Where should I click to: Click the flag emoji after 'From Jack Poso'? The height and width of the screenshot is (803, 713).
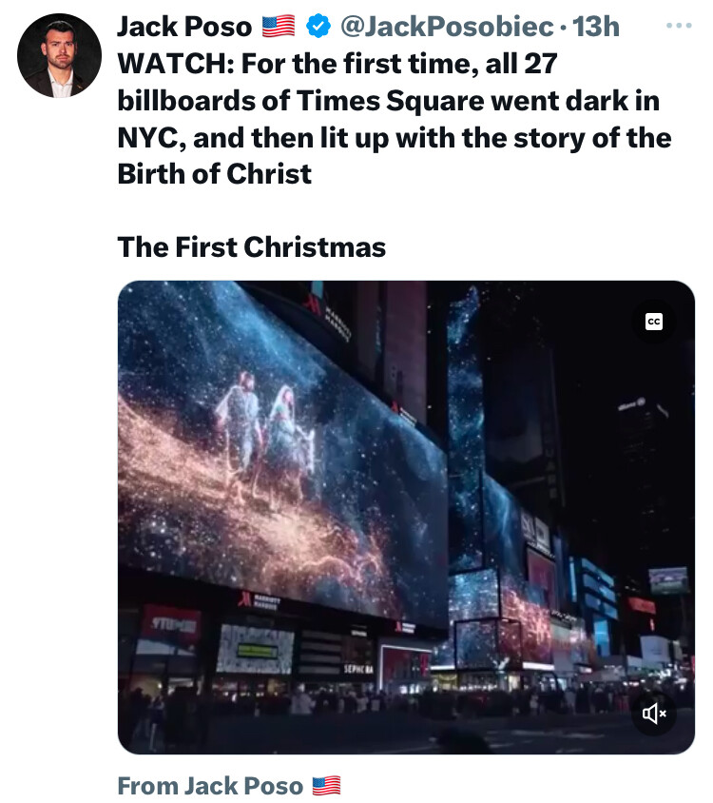pos(326,786)
